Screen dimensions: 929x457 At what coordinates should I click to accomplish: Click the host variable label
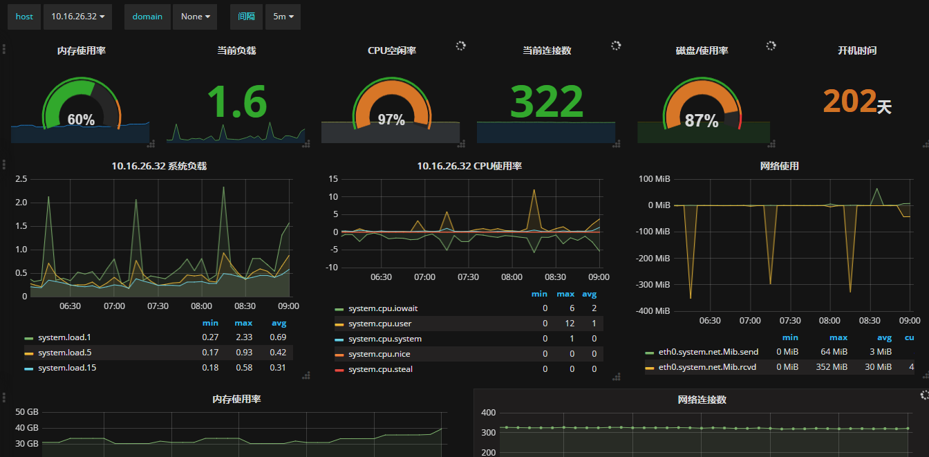[x=24, y=17]
